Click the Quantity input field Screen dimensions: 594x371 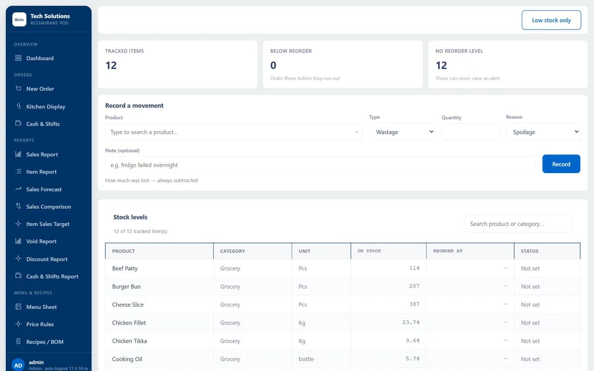click(470, 132)
